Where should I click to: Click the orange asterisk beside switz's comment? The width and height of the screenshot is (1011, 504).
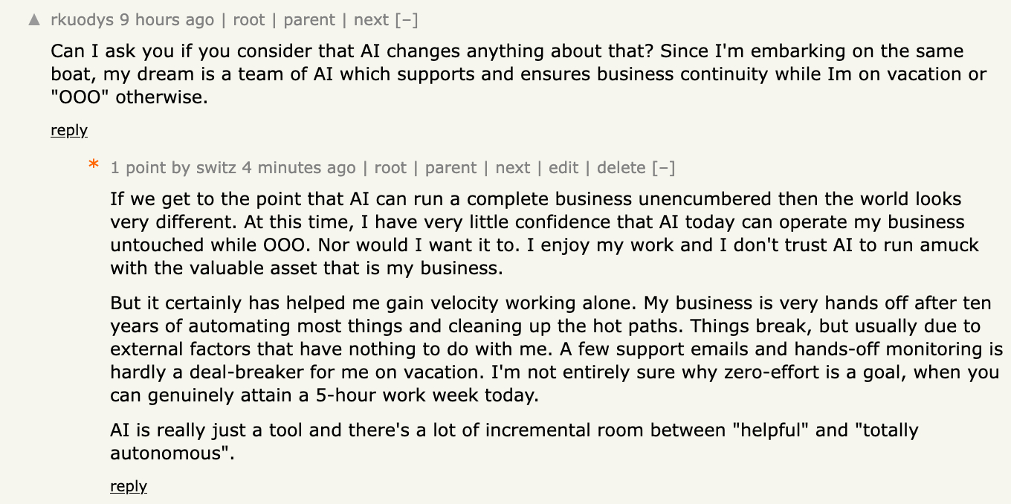click(x=94, y=166)
